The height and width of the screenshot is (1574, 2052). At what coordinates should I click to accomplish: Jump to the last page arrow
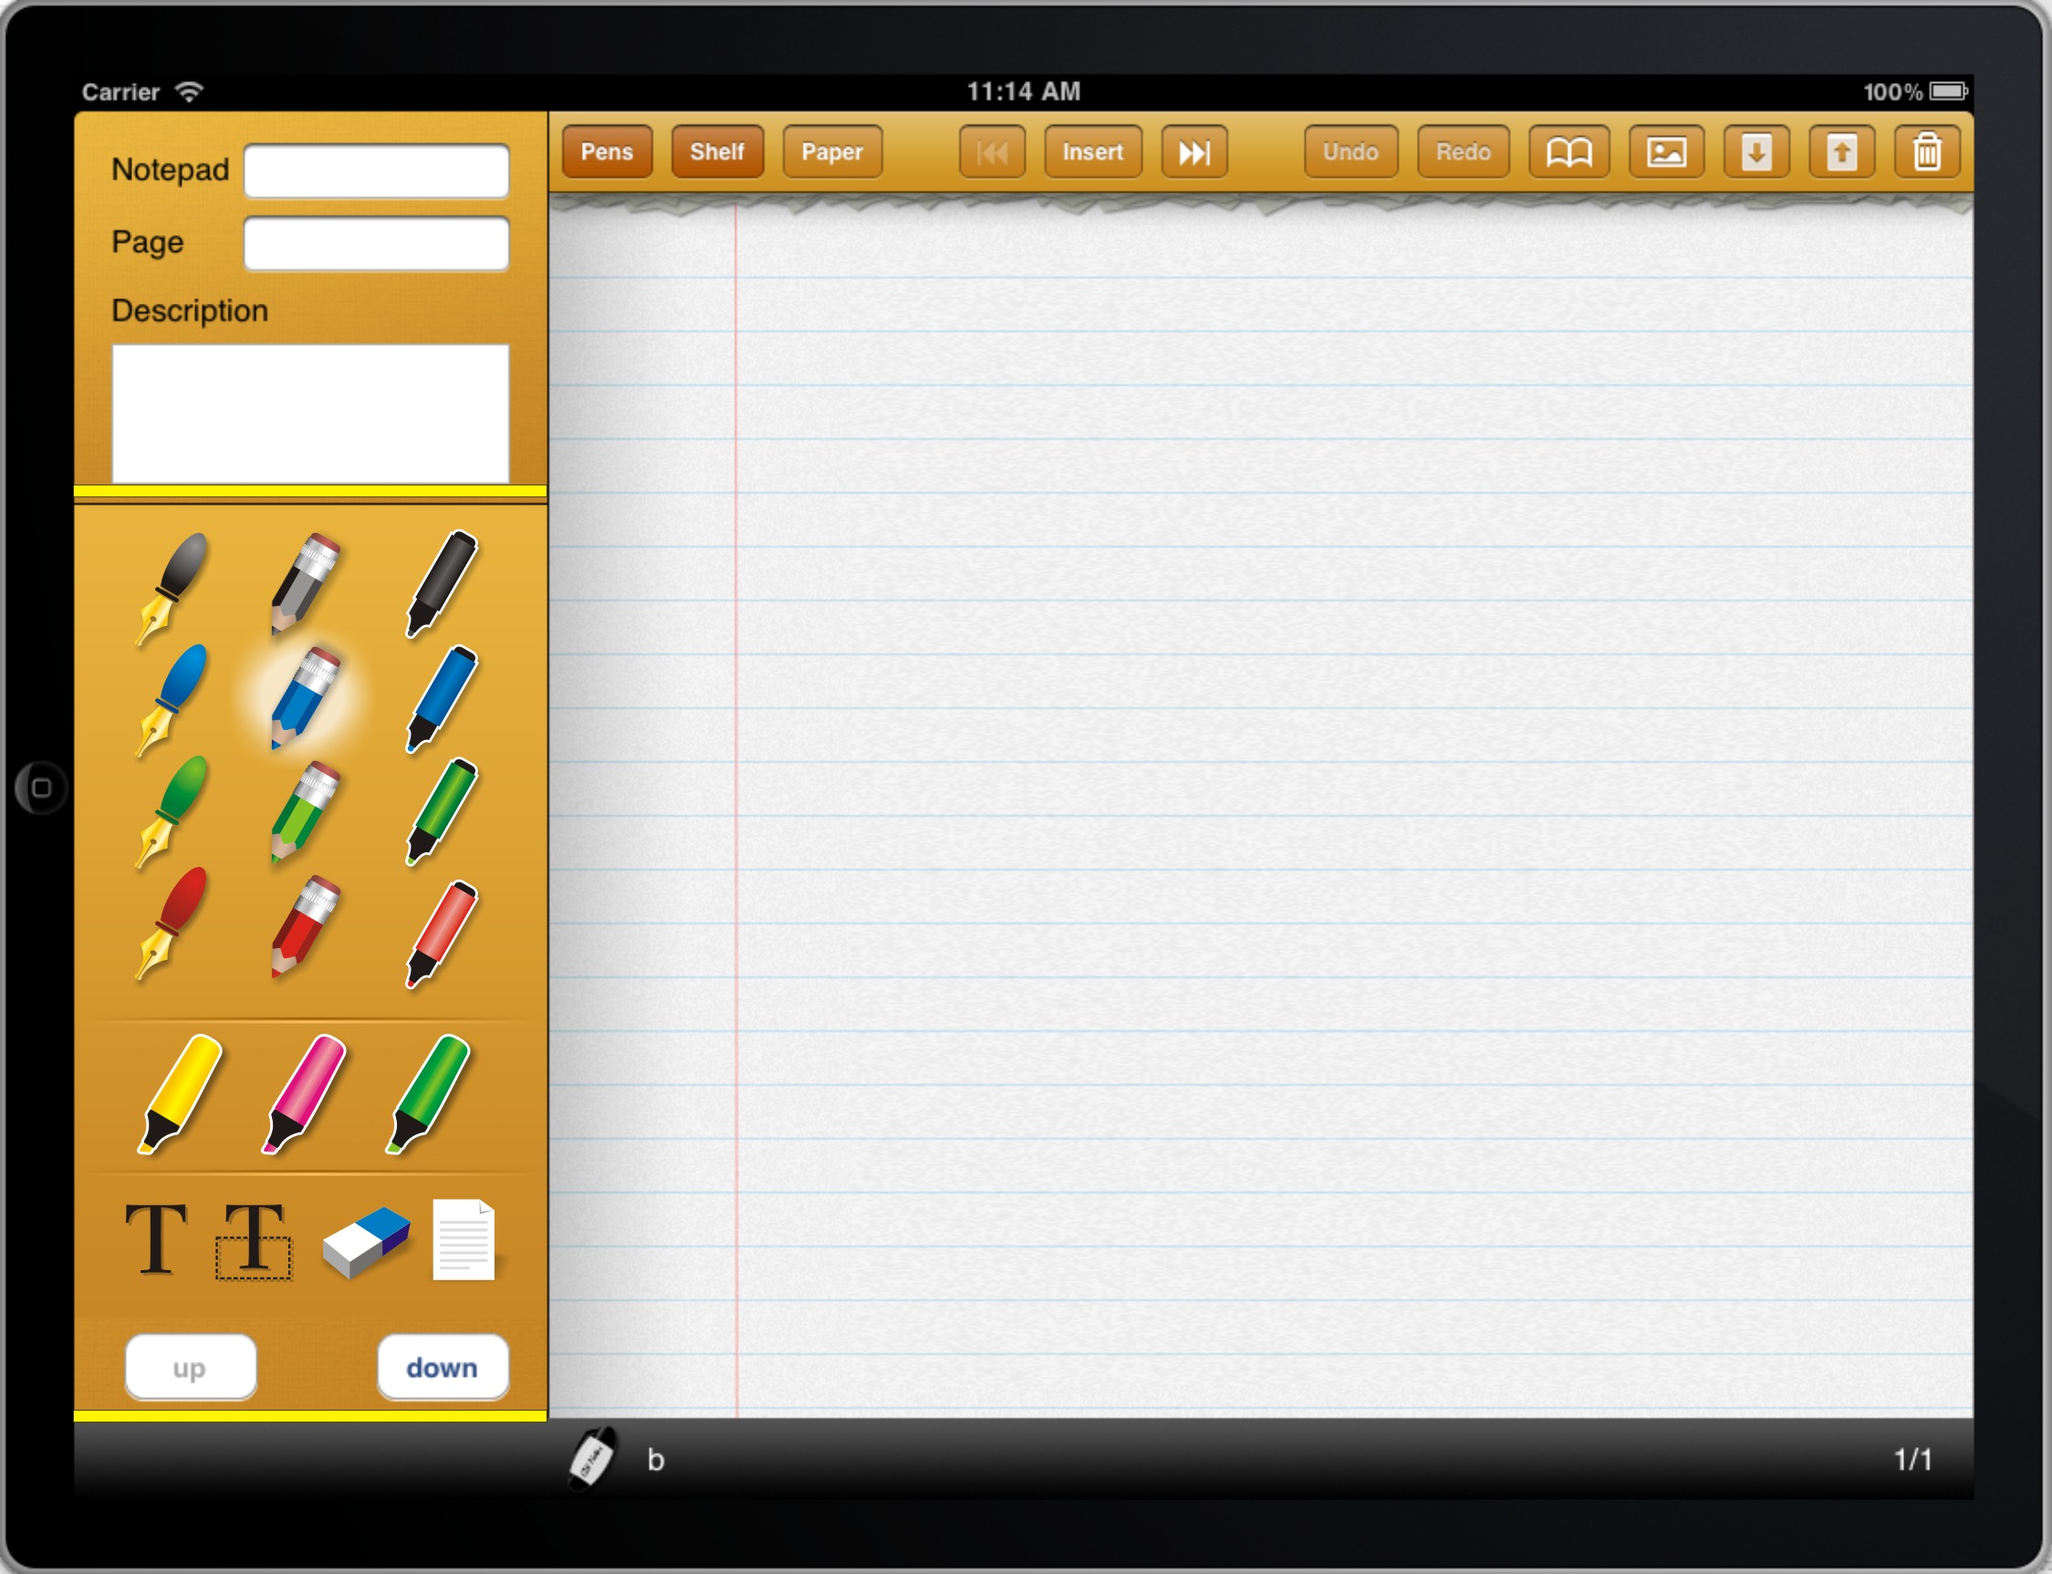pyautogui.click(x=1193, y=151)
